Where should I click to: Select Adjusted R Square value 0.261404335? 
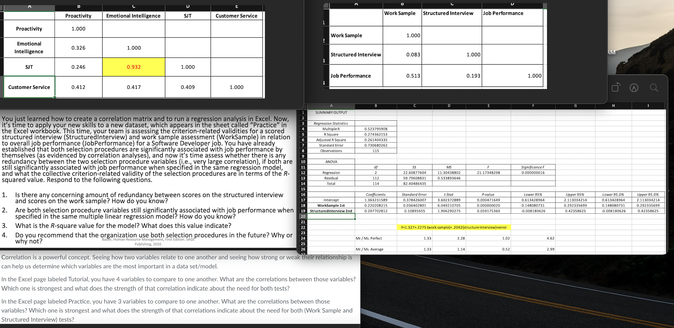pyautogui.click(x=376, y=140)
